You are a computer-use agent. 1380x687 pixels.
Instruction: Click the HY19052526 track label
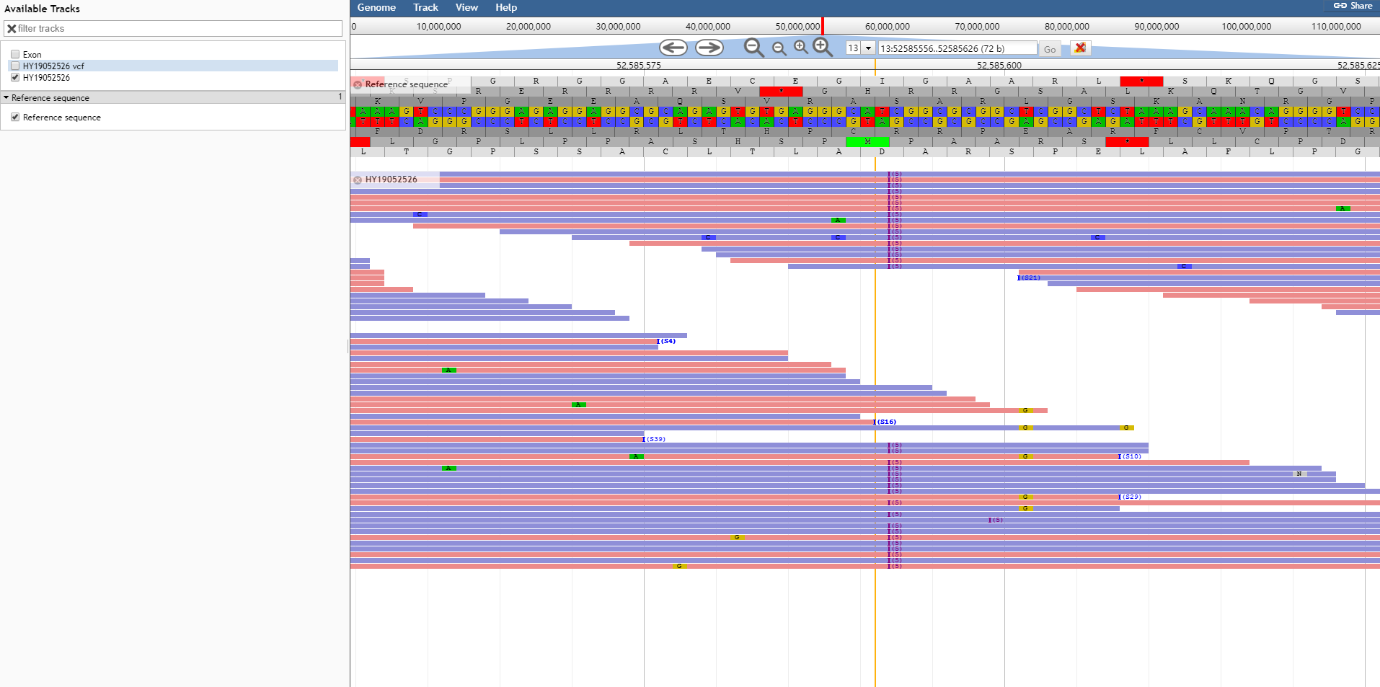pyautogui.click(x=392, y=179)
